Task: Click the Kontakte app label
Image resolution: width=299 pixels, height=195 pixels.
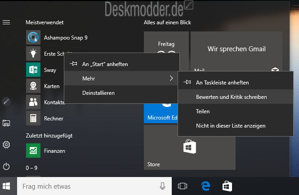Action: click(54, 102)
